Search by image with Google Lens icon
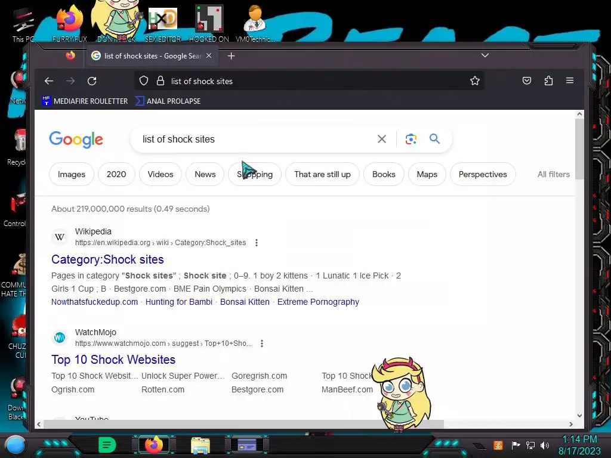The width and height of the screenshot is (611, 458). click(411, 139)
